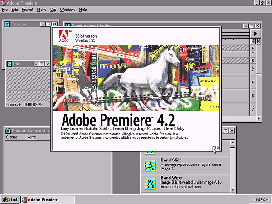Click the Info window magnifier icon
This screenshot has height=204, width=272.
click(10, 64)
